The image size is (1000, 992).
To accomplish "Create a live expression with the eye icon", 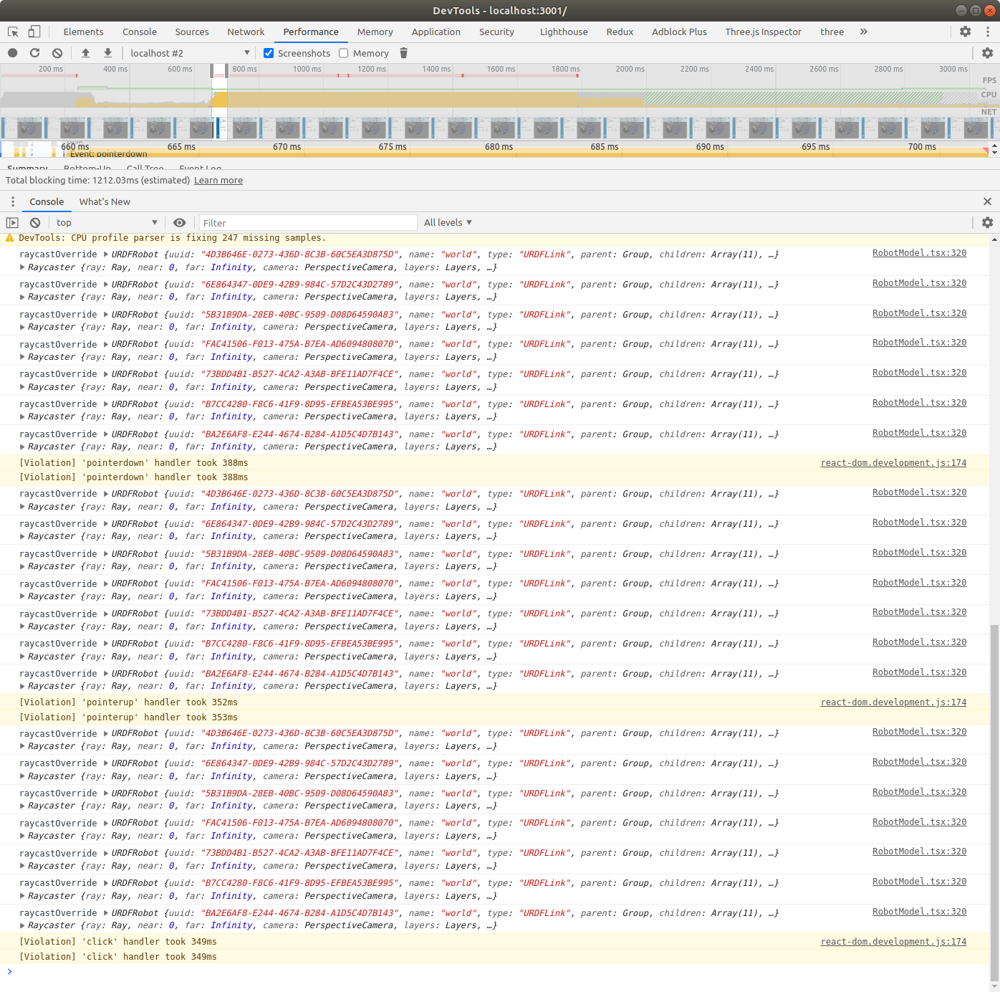I will [179, 223].
